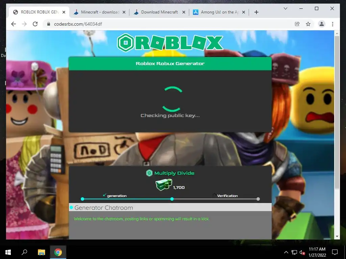The width and height of the screenshot is (346, 259).
Task: Show hidden system tray icons
Action: pos(286,252)
